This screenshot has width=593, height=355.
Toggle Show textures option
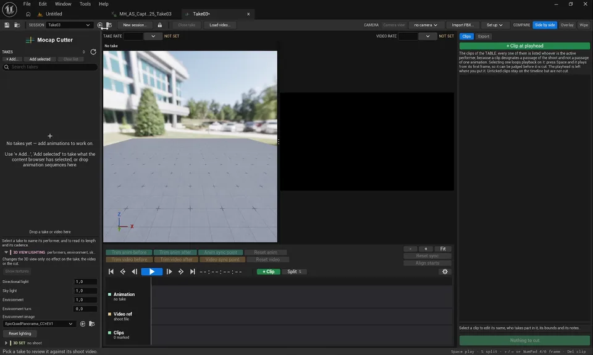17,271
